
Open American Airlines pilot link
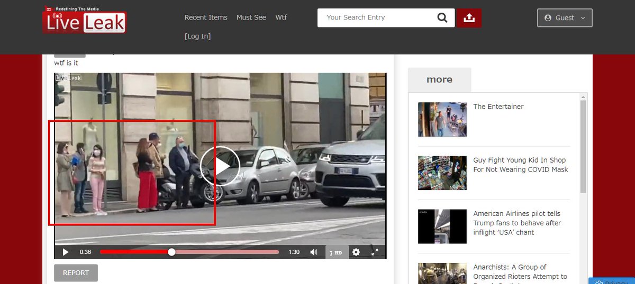pos(517,223)
